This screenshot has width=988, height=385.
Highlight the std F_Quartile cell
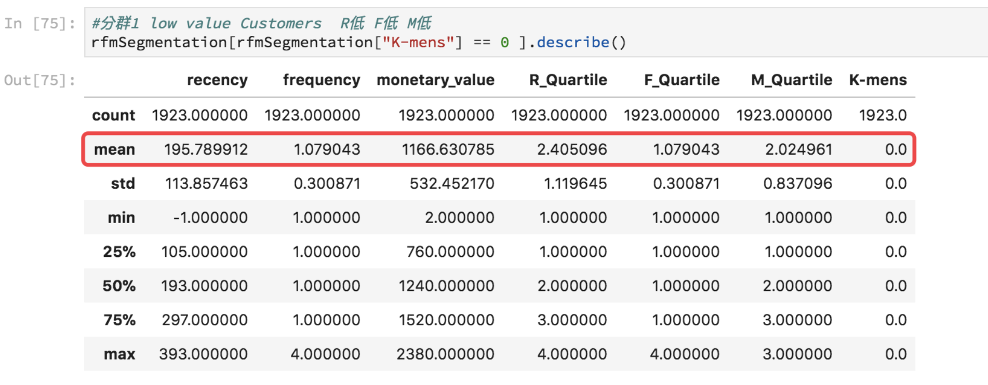[x=686, y=184]
